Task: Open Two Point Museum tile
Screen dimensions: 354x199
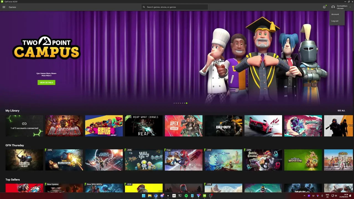Action: pos(303,160)
